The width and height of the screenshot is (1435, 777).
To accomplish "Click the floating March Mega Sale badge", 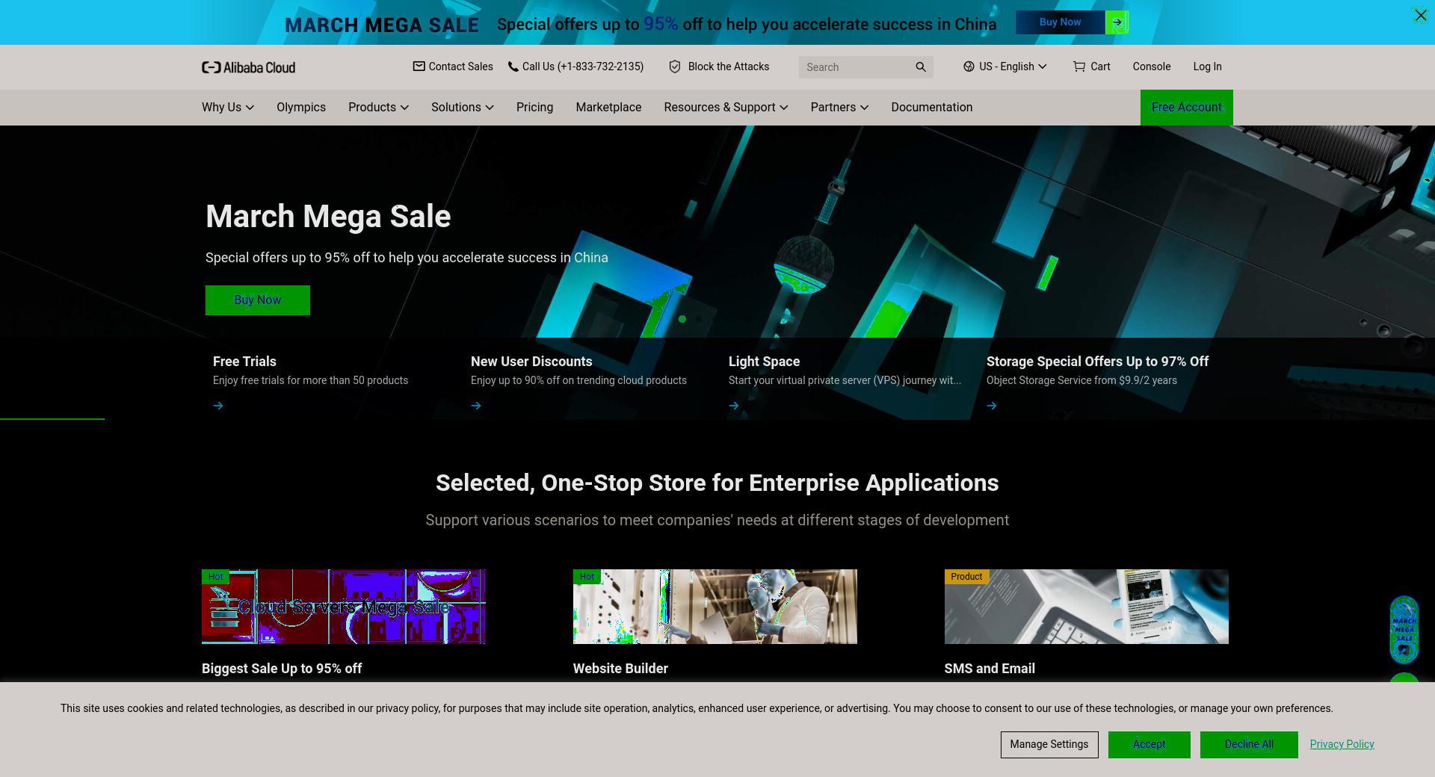I will (x=1404, y=630).
